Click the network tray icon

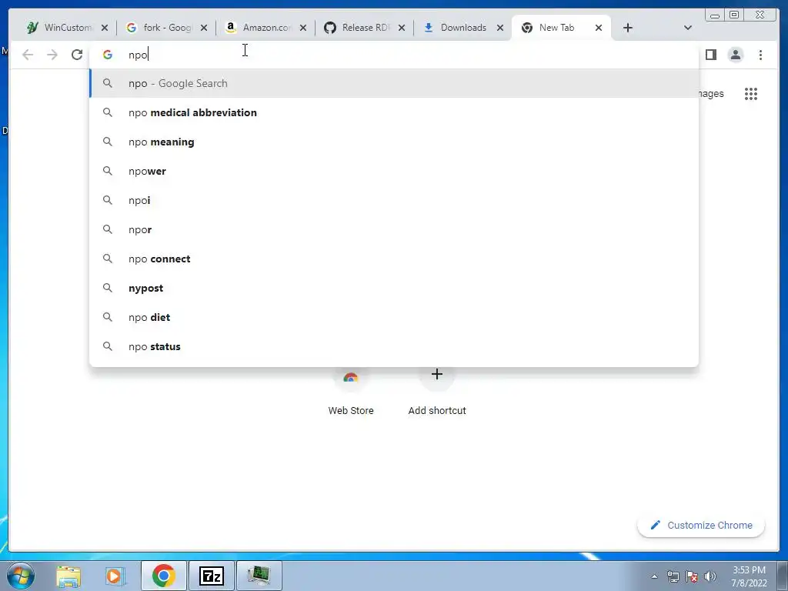point(673,576)
